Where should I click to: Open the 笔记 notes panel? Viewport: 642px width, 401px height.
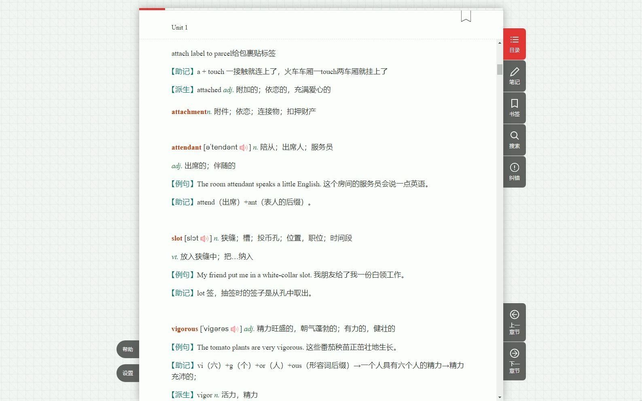pos(514,76)
